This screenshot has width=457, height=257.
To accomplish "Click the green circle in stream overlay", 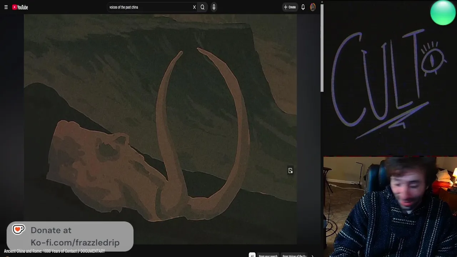I will (x=443, y=13).
